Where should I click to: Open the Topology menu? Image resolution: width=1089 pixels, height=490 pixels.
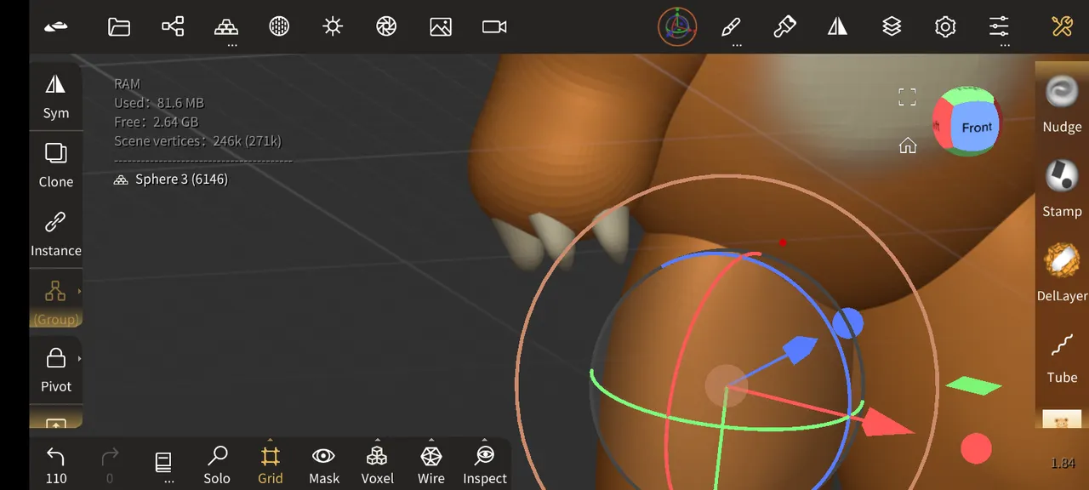point(226,26)
